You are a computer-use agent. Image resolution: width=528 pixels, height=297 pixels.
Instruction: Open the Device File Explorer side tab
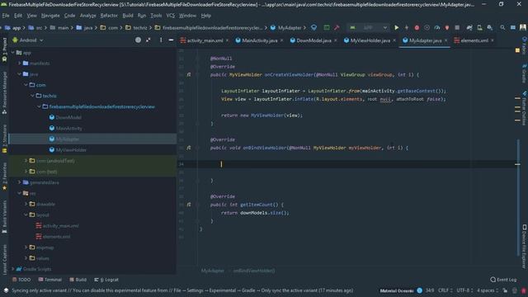click(x=524, y=247)
